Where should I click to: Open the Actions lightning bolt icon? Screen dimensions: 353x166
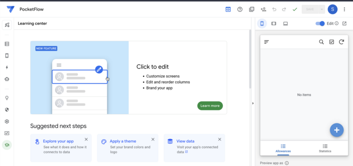pyautogui.click(x=7, y=67)
